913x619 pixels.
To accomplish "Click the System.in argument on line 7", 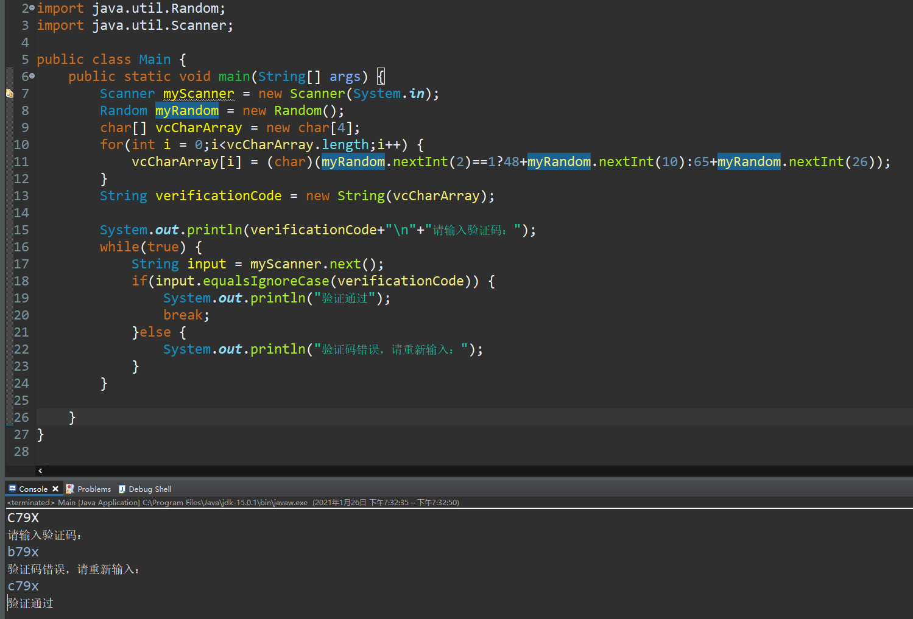I will (x=389, y=94).
